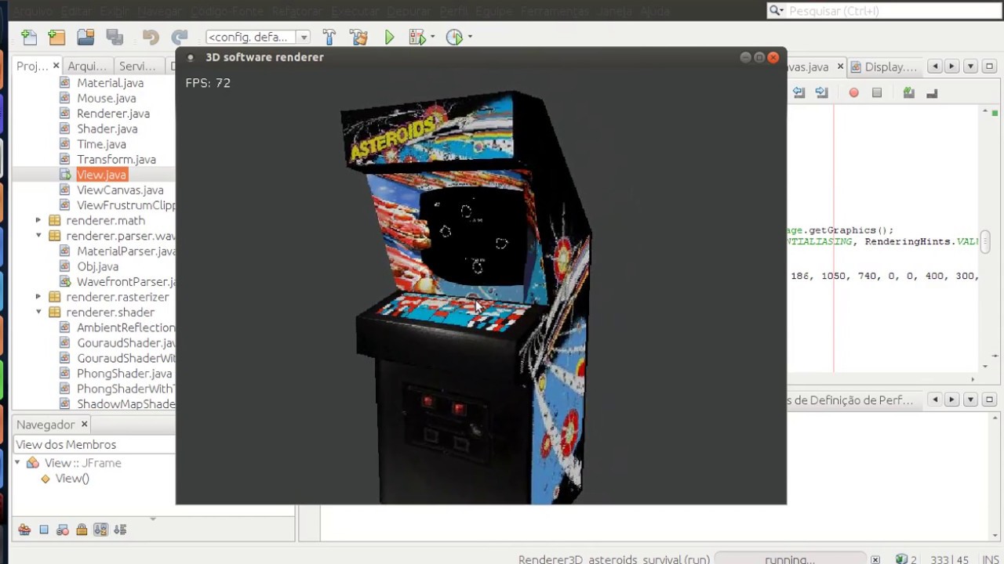Close the Projetos panel tab

click(x=56, y=67)
